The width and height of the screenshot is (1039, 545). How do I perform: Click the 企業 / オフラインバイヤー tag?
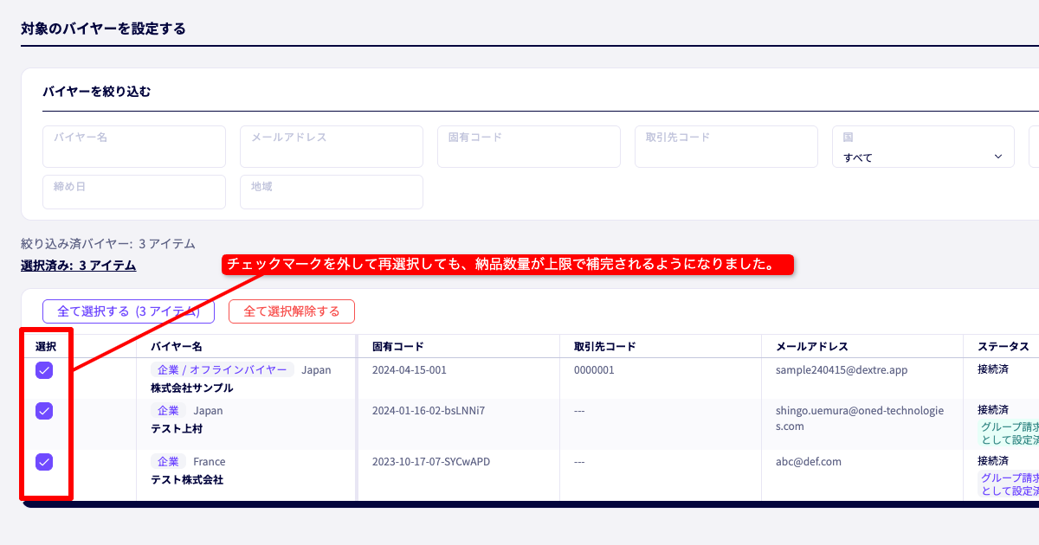coord(223,370)
